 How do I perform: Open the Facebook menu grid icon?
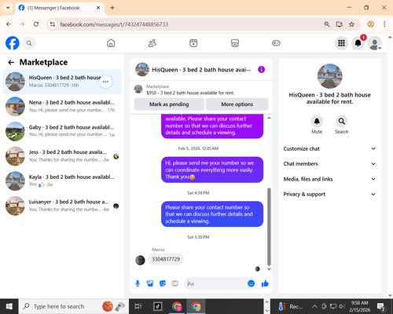[341, 43]
